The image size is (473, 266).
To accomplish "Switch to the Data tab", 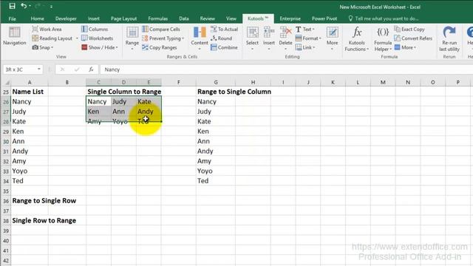I will (x=184, y=18).
